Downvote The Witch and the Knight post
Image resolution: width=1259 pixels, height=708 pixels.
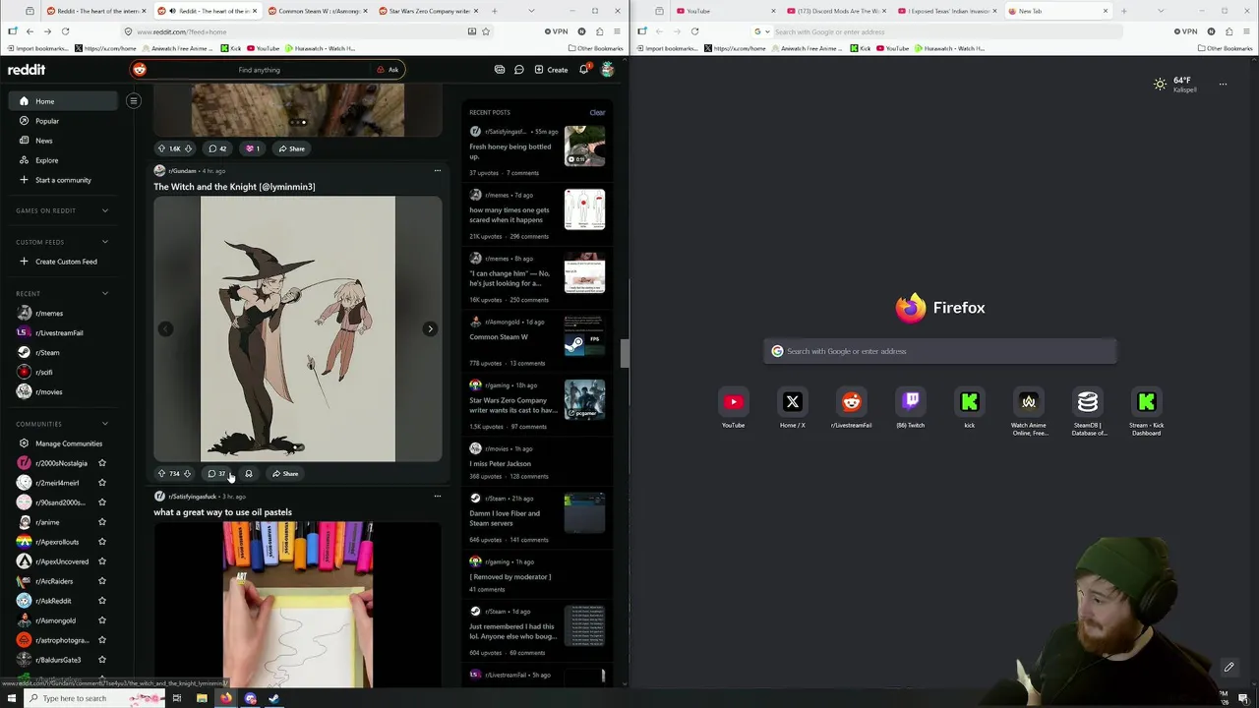click(x=188, y=474)
